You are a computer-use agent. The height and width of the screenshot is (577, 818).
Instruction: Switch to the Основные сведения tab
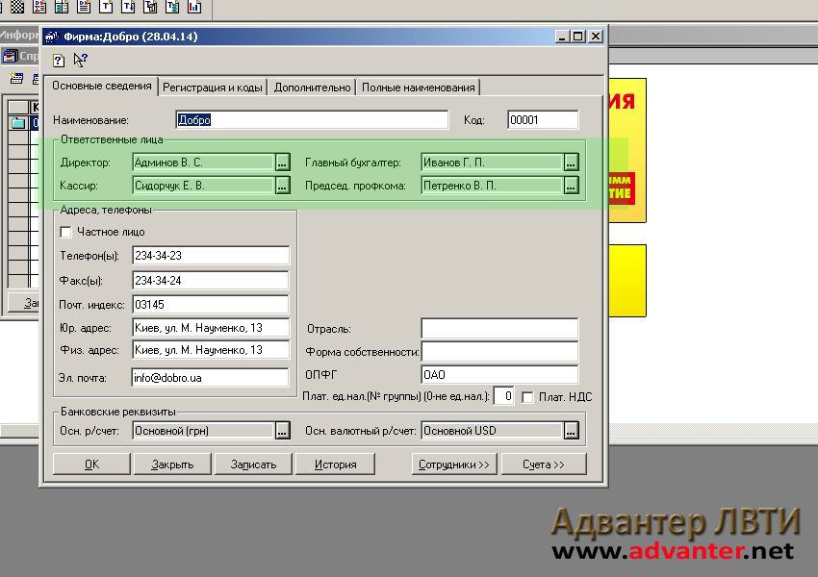point(102,86)
